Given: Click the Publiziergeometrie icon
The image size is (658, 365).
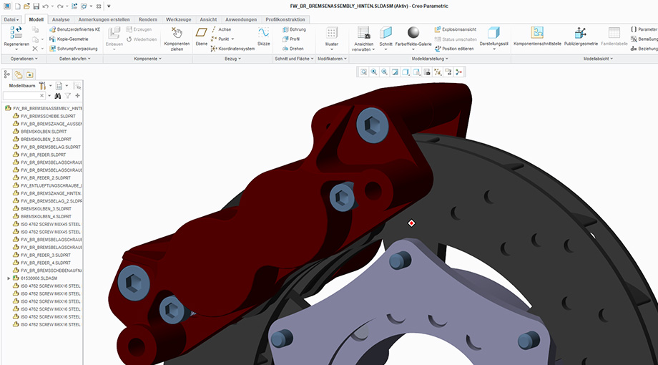Looking at the screenshot, I should tap(580, 33).
